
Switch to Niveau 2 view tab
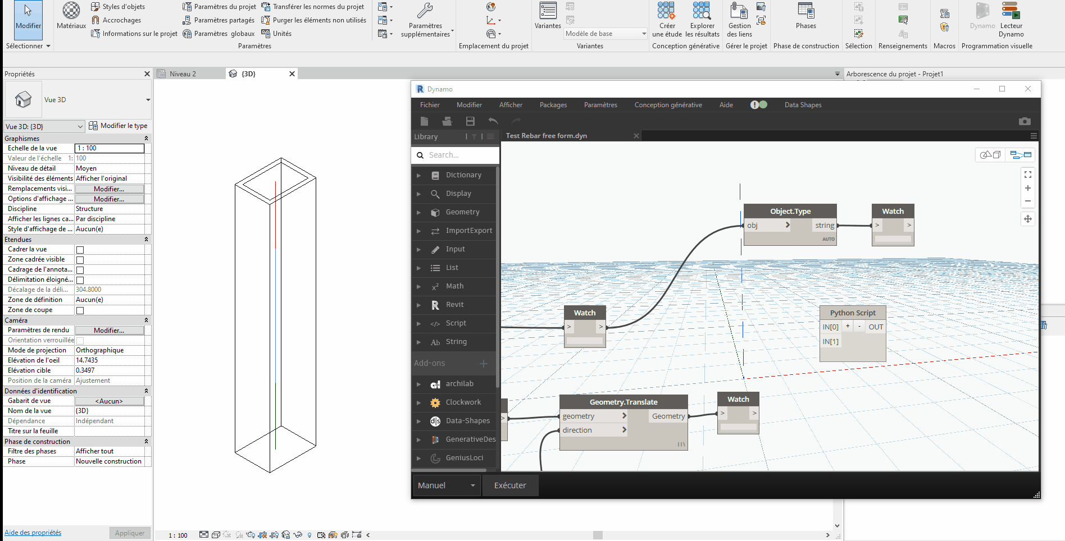(183, 74)
